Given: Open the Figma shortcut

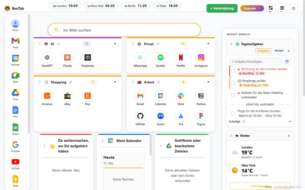Looking at the screenshot, I should coord(201,116).
